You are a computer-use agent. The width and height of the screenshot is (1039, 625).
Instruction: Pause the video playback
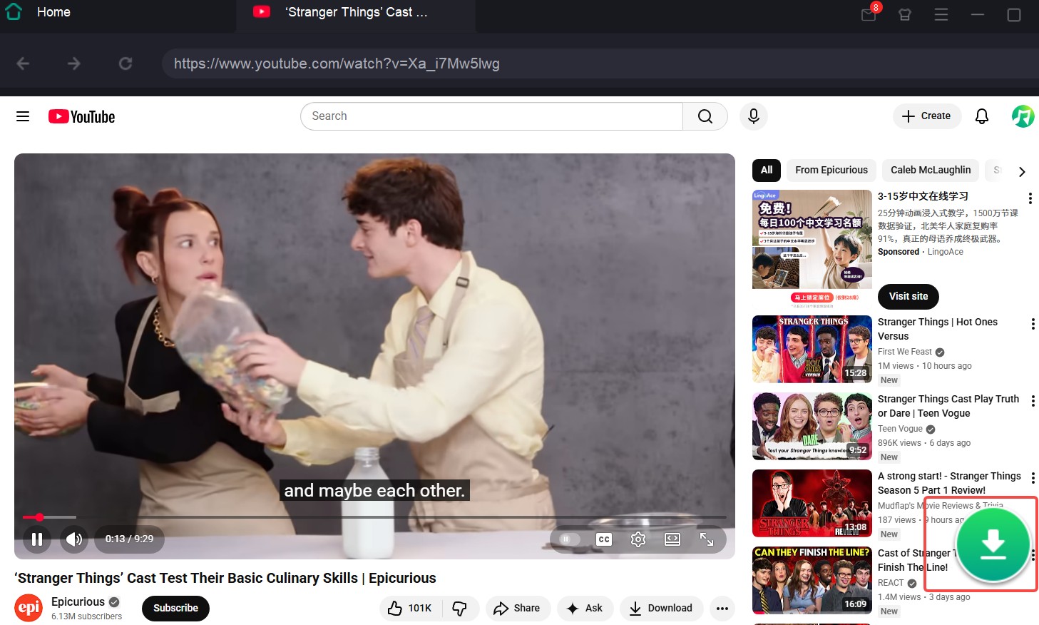point(37,539)
